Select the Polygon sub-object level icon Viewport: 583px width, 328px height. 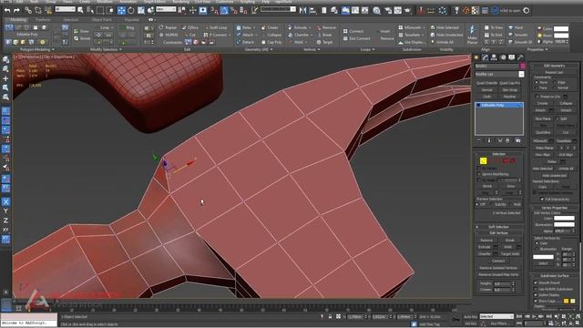pos(506,160)
